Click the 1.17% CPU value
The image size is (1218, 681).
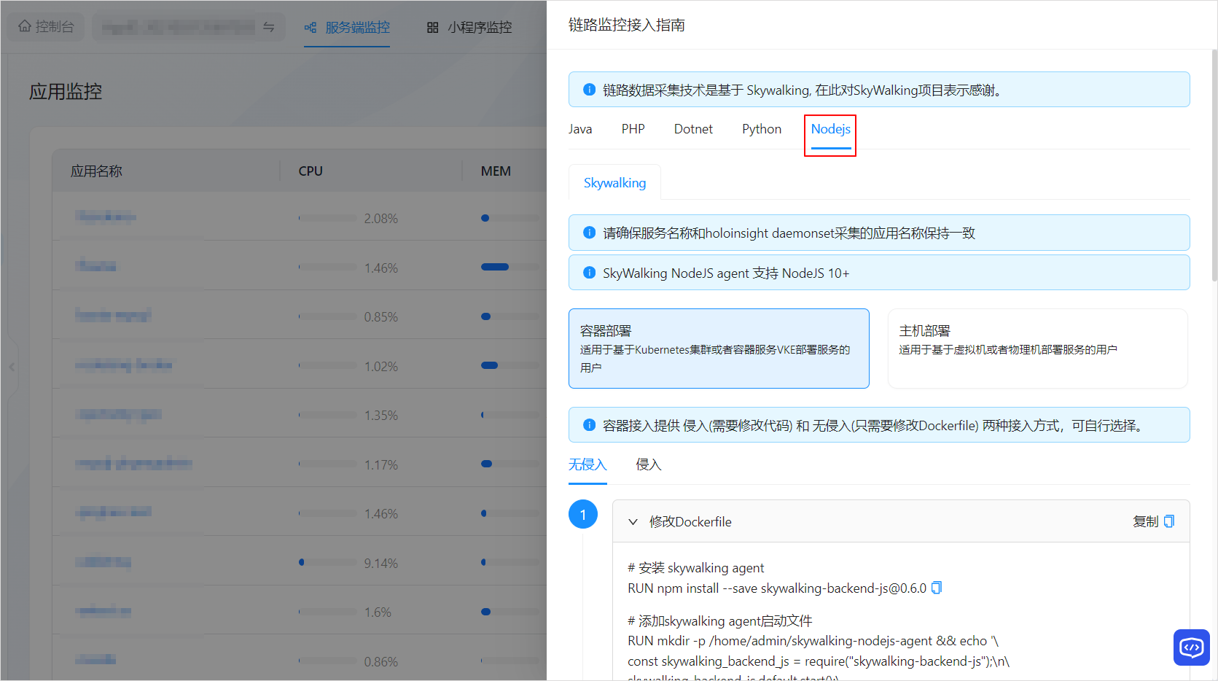381,465
